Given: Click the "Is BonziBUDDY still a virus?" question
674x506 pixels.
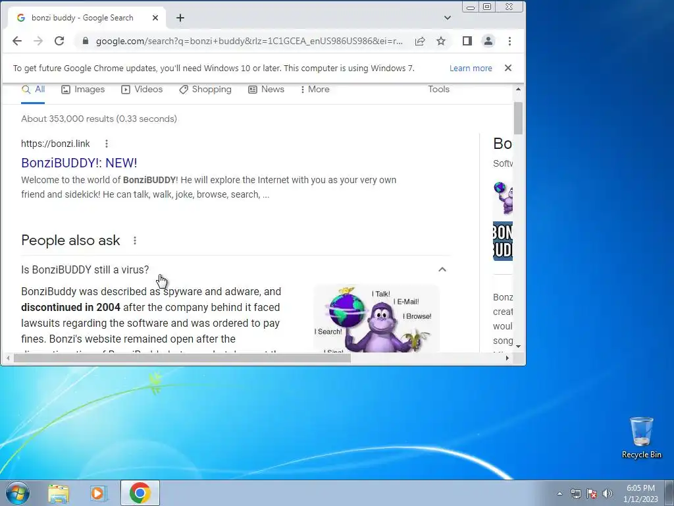Looking at the screenshot, I should coord(85,269).
